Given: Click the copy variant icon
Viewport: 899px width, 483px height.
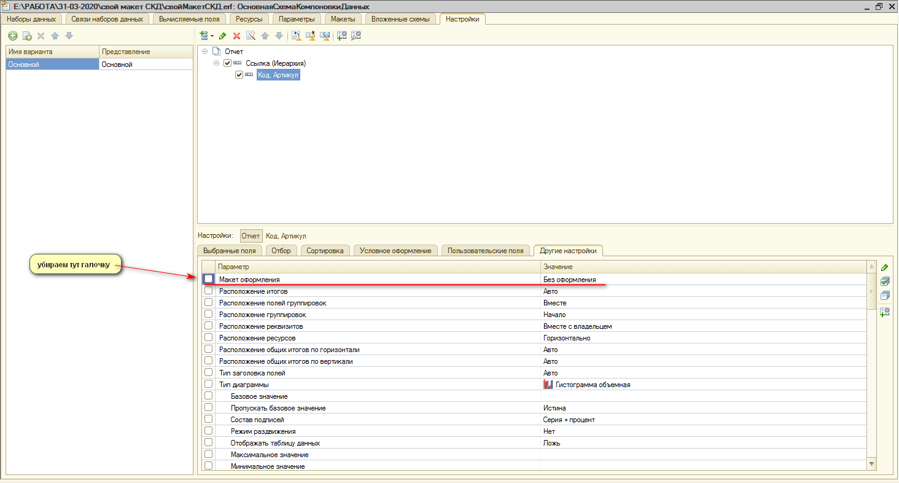Looking at the screenshot, I should point(27,36).
